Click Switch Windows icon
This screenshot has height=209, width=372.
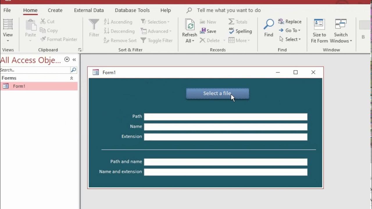[x=341, y=24]
